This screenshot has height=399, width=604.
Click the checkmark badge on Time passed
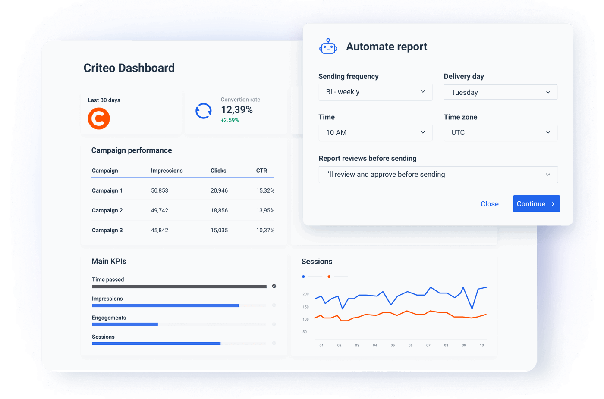click(274, 286)
